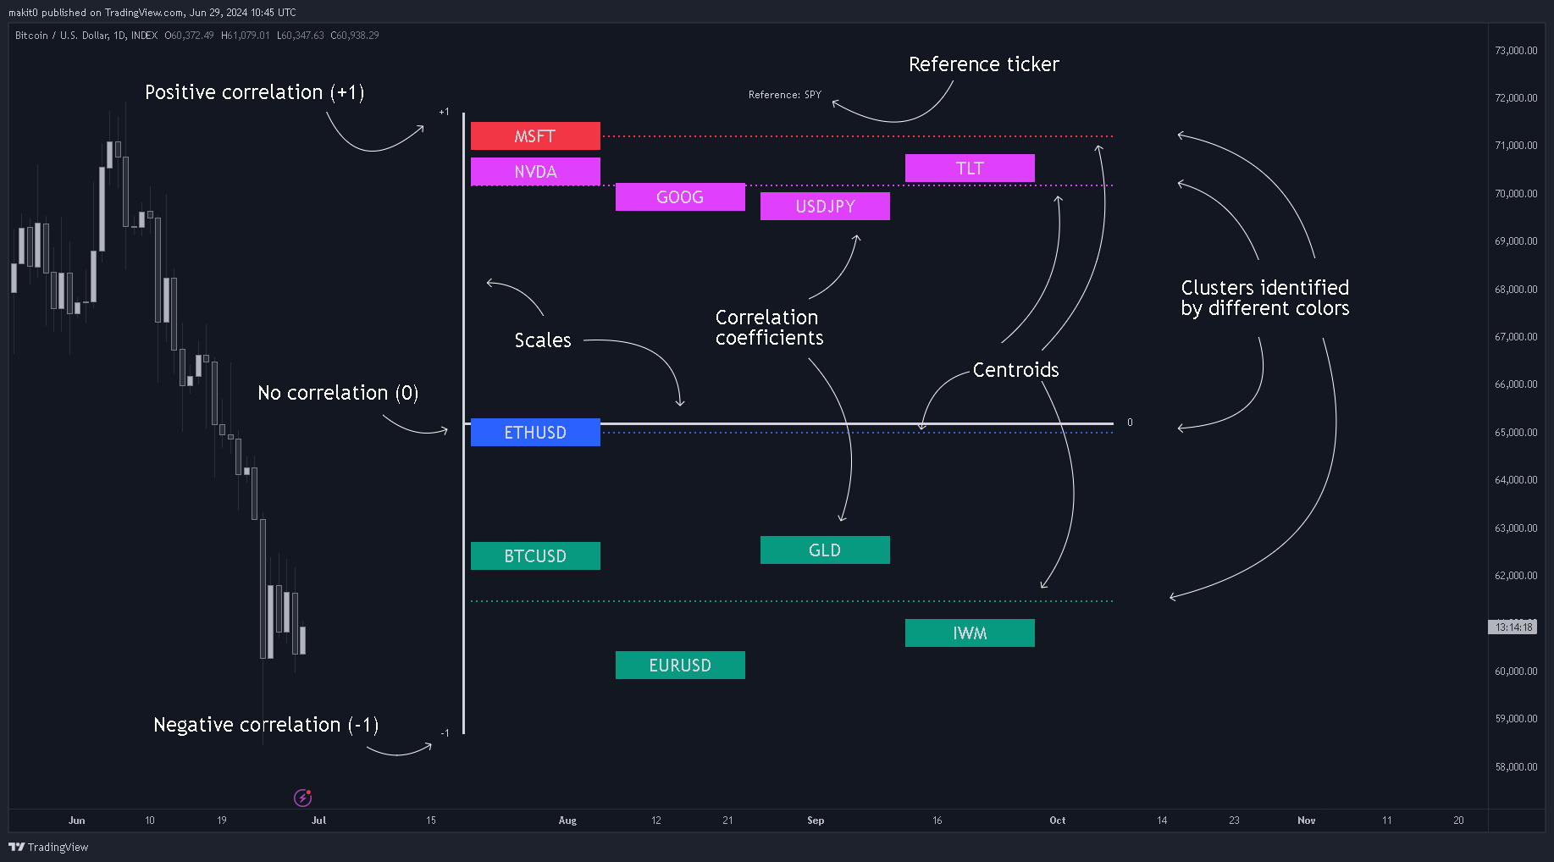Image resolution: width=1554 pixels, height=862 pixels.
Task: Click the closing price C60,938.29 value
Action: 355,36
